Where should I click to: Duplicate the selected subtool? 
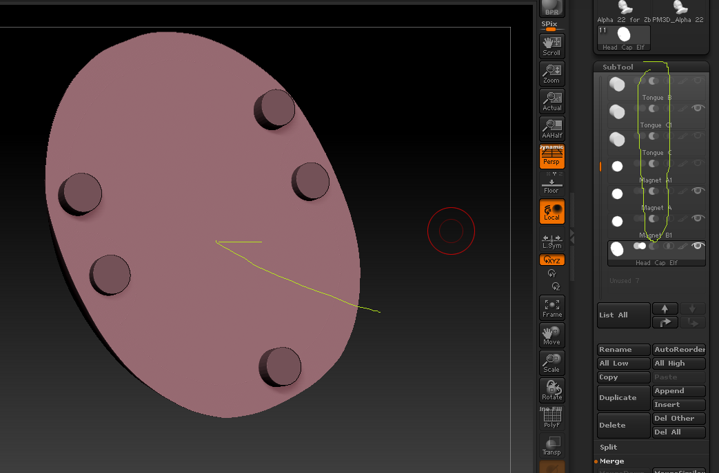624,397
